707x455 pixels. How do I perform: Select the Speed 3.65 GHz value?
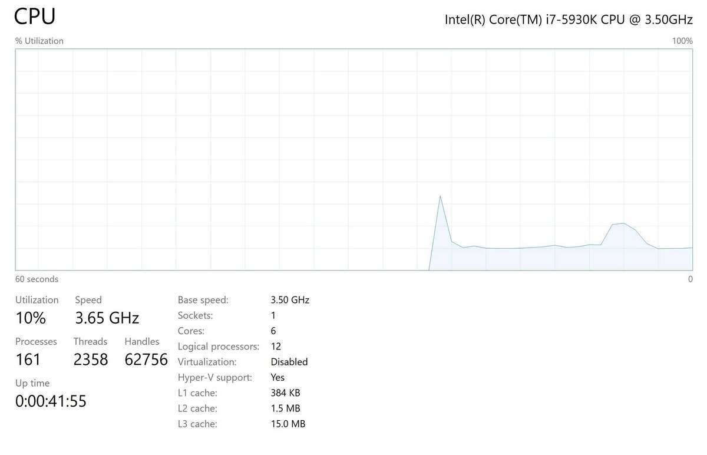tap(107, 318)
